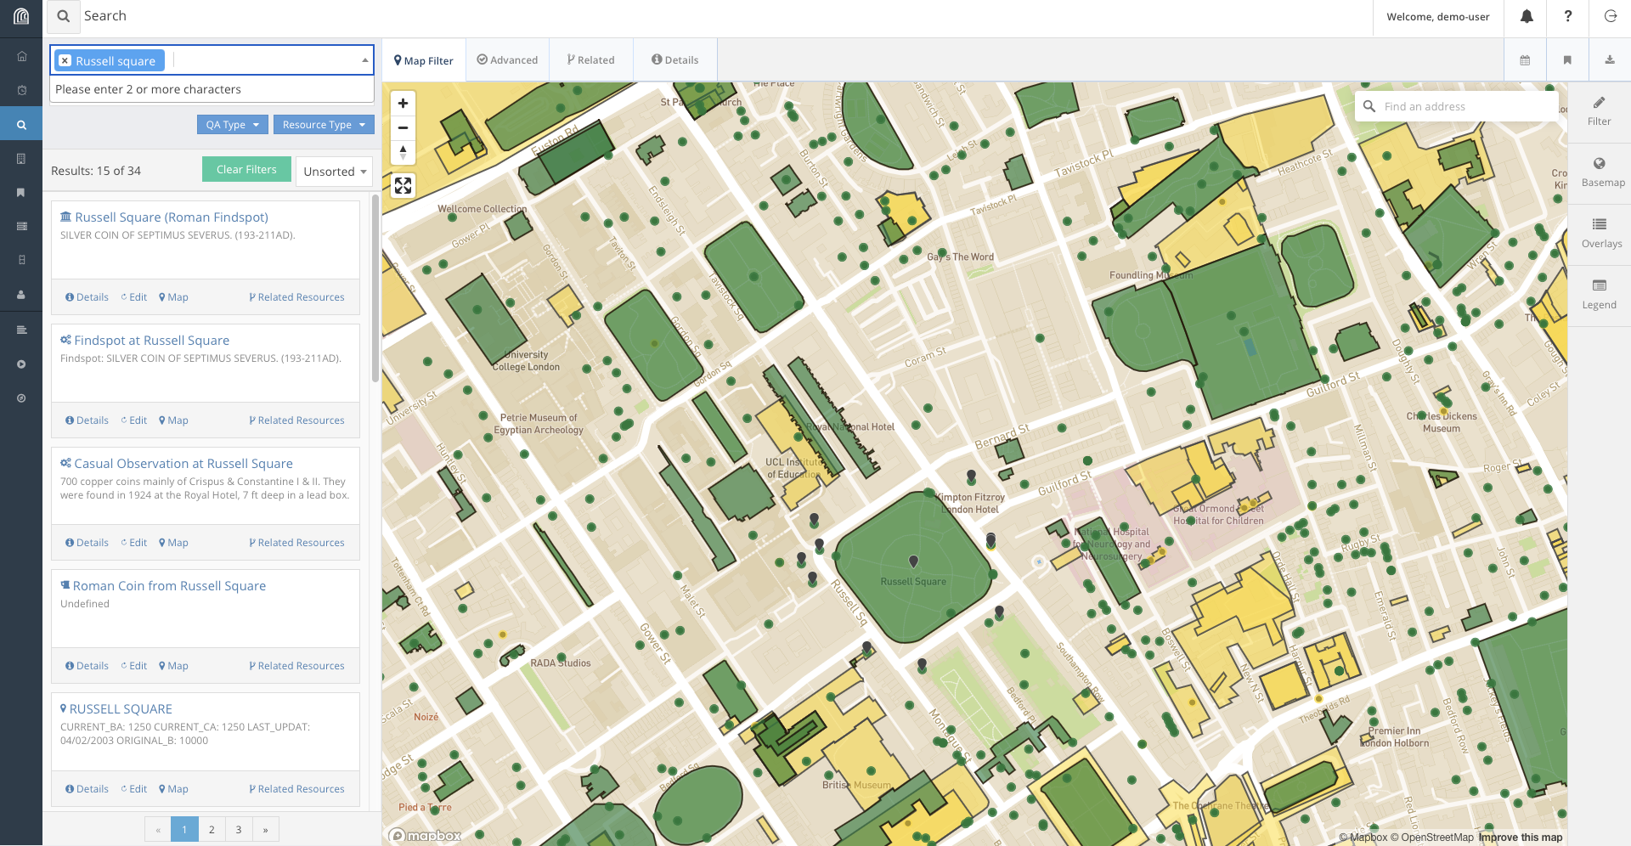The height and width of the screenshot is (846, 1631).
Task: Remove the Russell square search tag
Action: coord(65,61)
